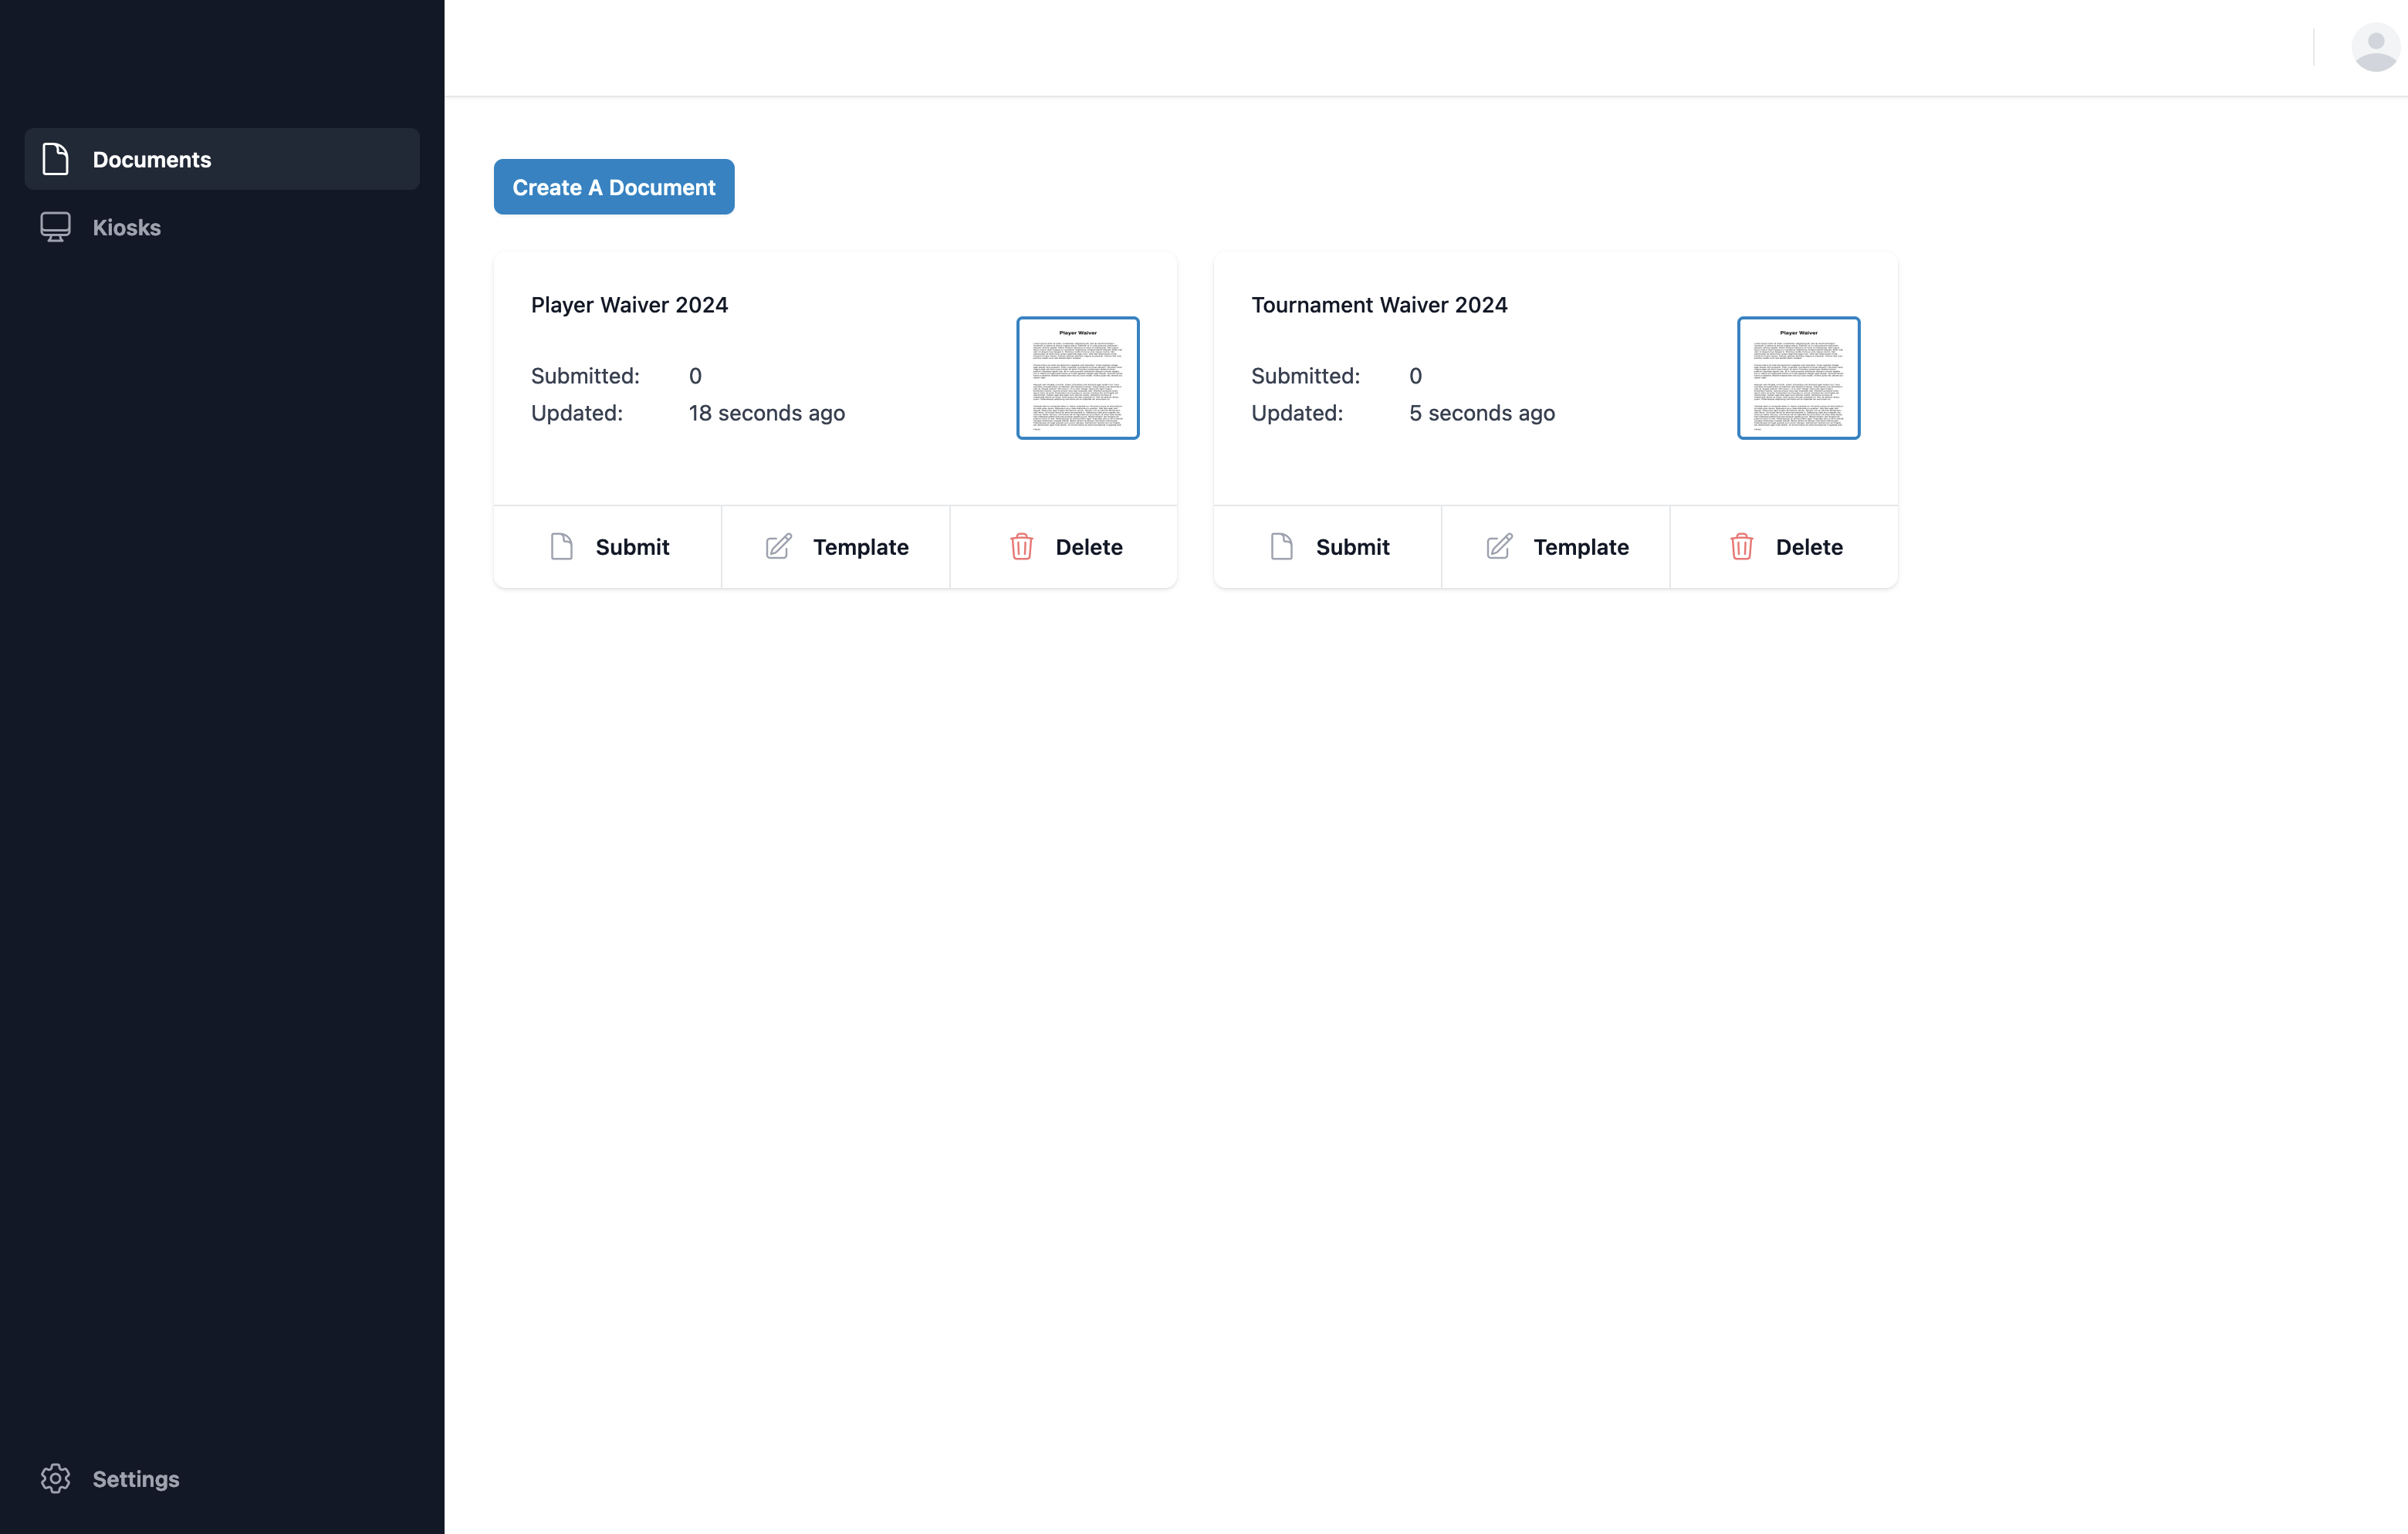Screen dimensions: 2408x1534
Task: Click the Submit icon for Player Waiver 2024
Action: click(x=563, y=546)
